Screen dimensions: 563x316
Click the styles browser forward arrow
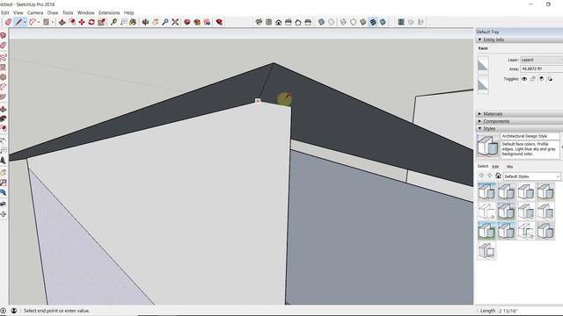pos(489,176)
